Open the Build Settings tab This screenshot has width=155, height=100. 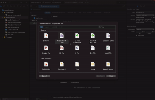pyautogui.click(x=87, y=13)
